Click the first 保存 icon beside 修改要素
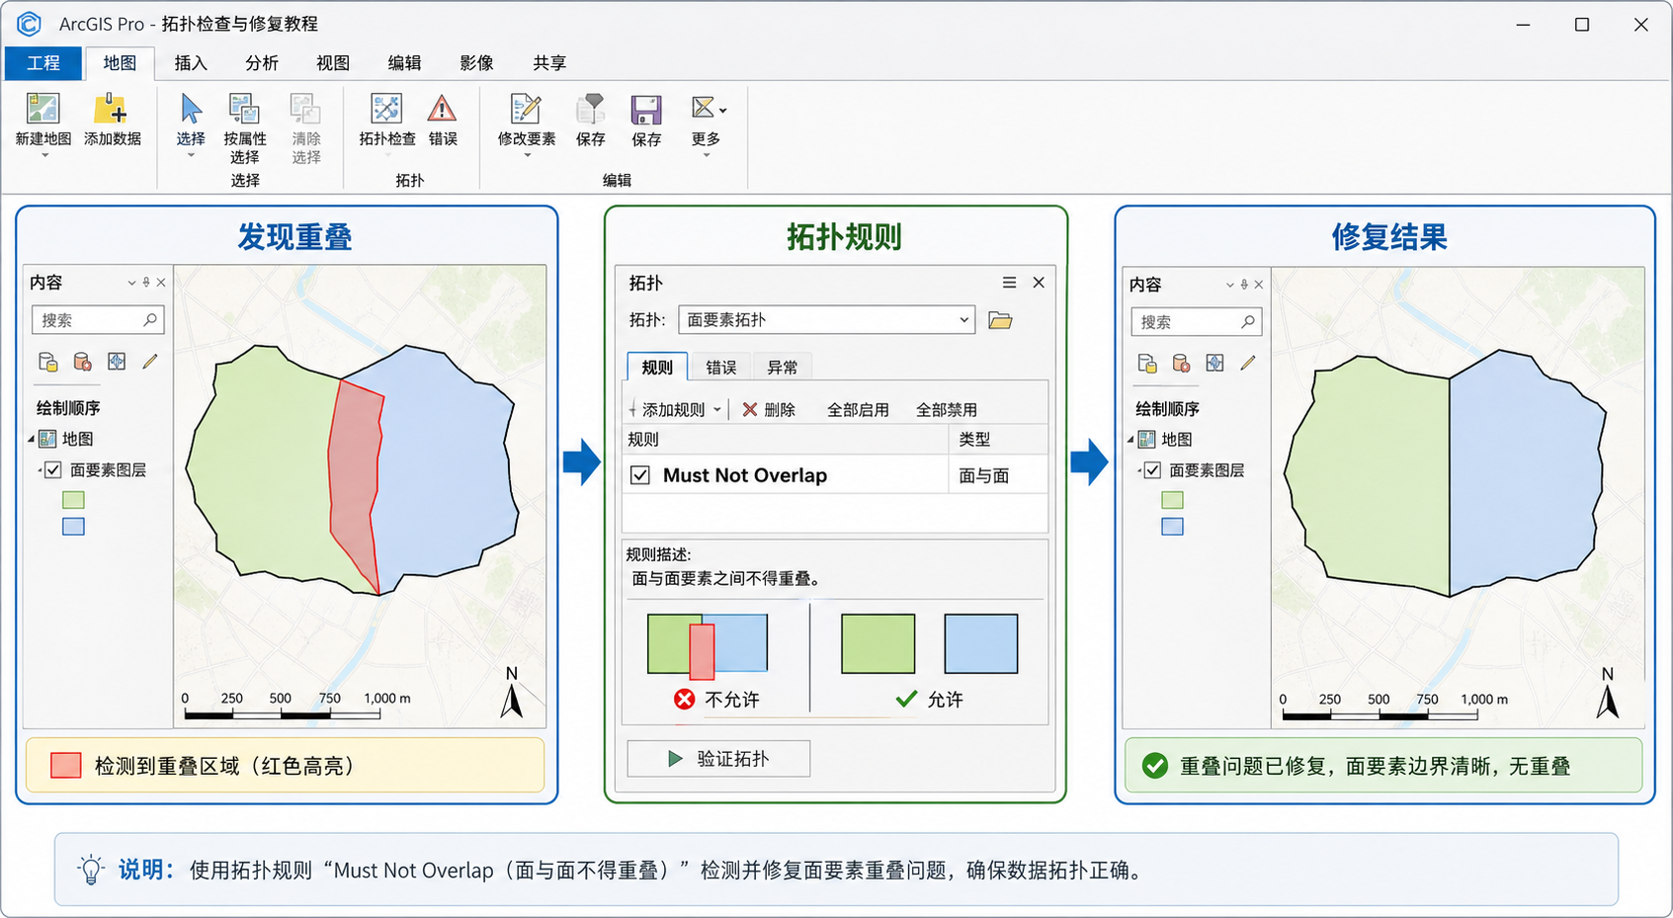Screen dimensions: 1673x918 click(x=590, y=110)
